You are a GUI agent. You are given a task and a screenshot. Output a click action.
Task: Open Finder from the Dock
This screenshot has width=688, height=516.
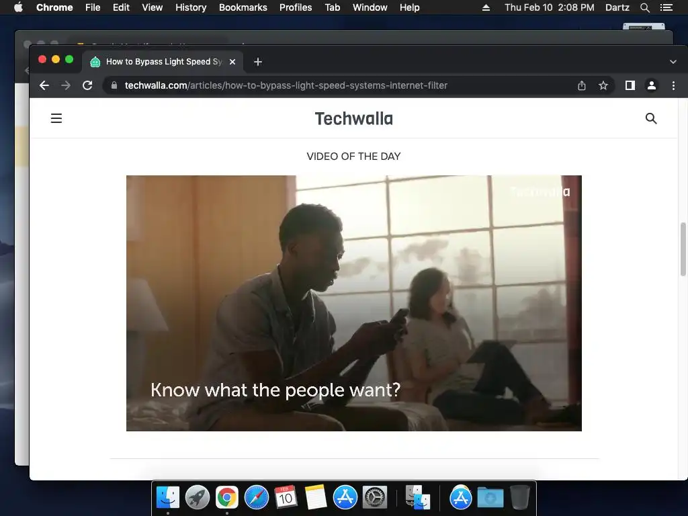click(x=168, y=497)
